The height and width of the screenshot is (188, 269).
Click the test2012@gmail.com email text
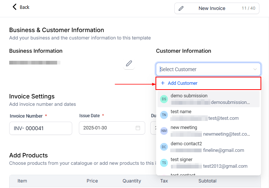click(x=225, y=166)
